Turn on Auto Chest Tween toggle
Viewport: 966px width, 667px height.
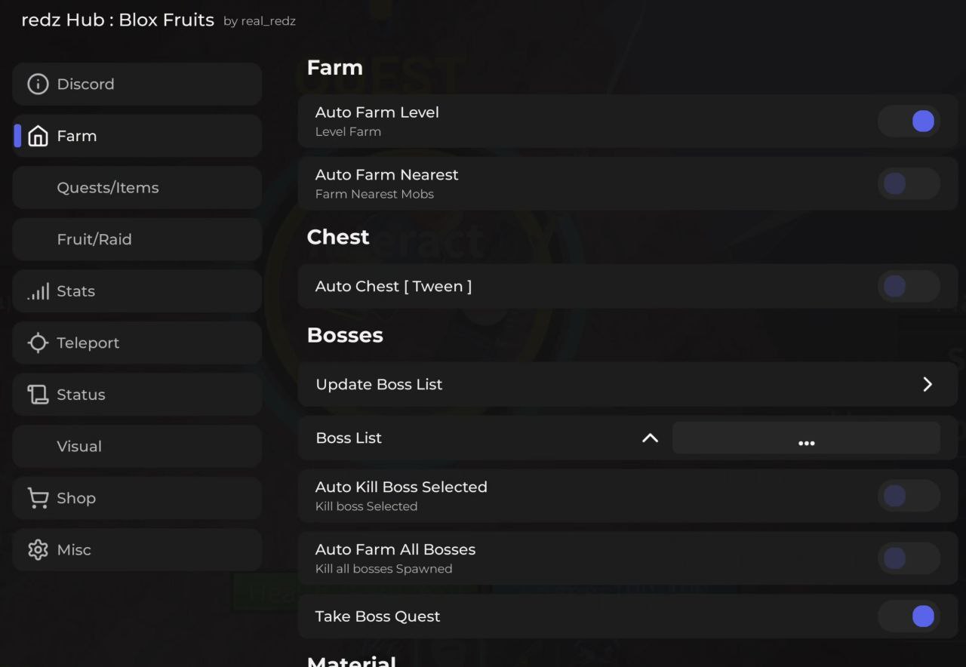(x=909, y=286)
